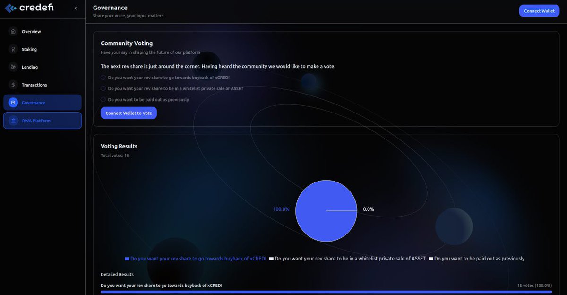The image size is (567, 295).
Task: Click the 100.0% pie chart label
Action: (x=281, y=209)
